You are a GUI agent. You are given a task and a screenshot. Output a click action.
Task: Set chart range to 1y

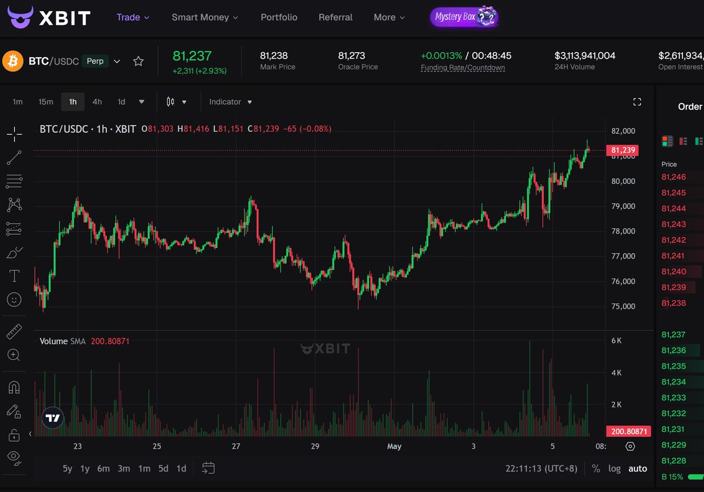pyautogui.click(x=85, y=469)
